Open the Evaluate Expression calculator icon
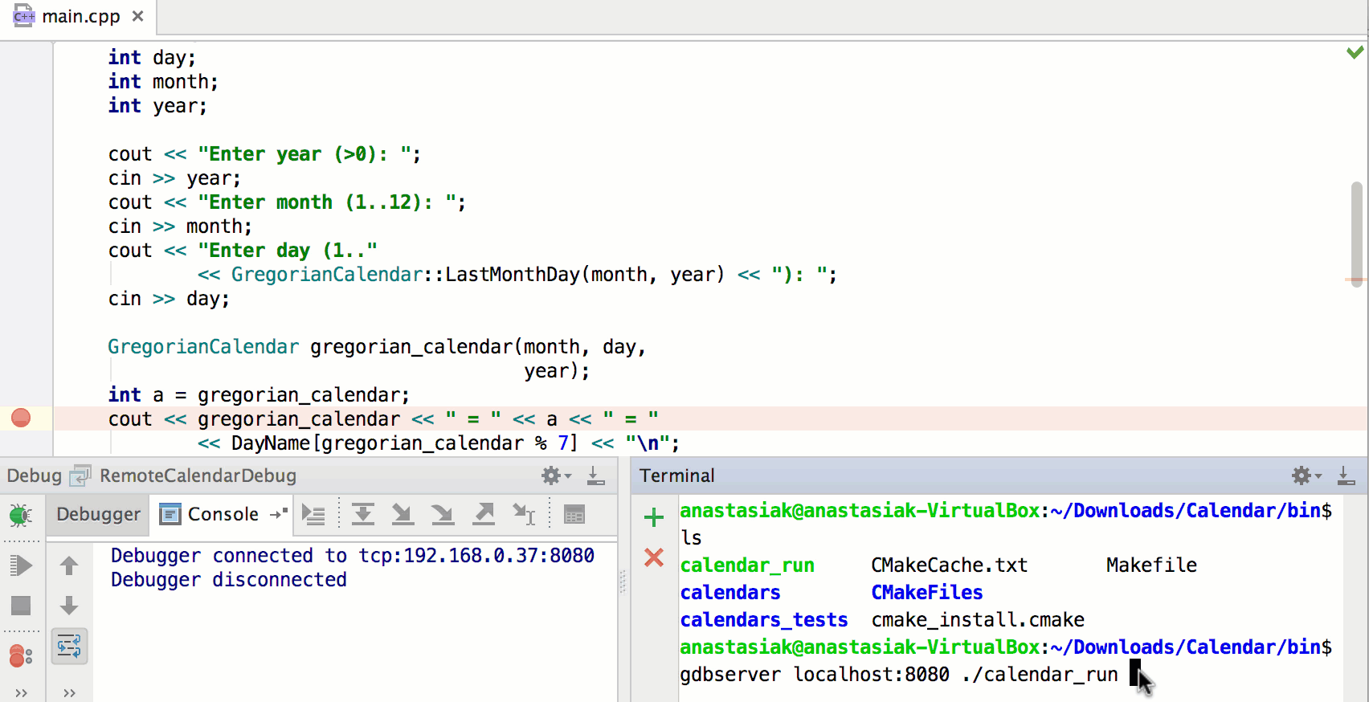 574,515
